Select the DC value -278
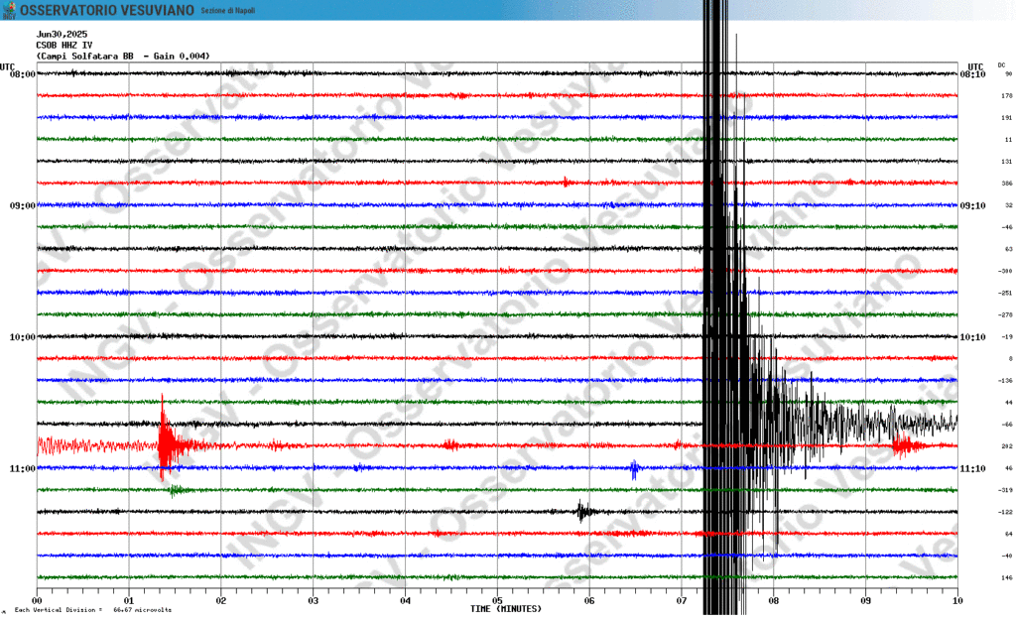 [x=1005, y=315]
